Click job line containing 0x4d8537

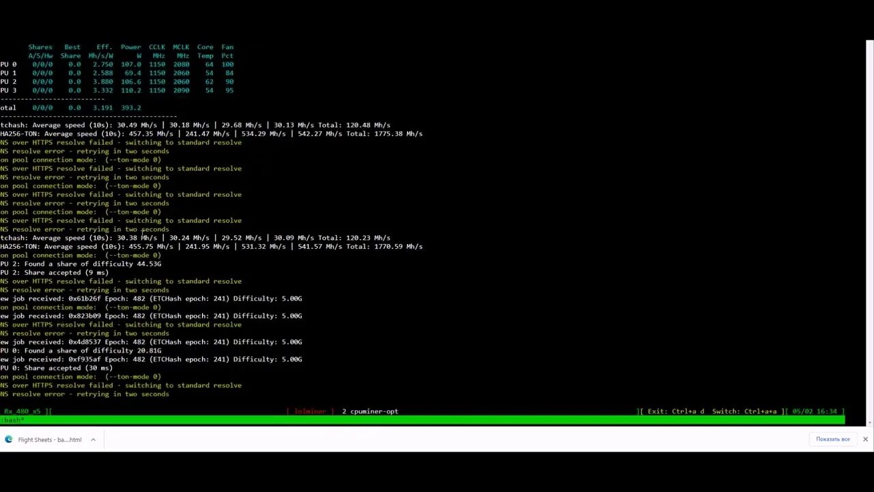(151, 342)
